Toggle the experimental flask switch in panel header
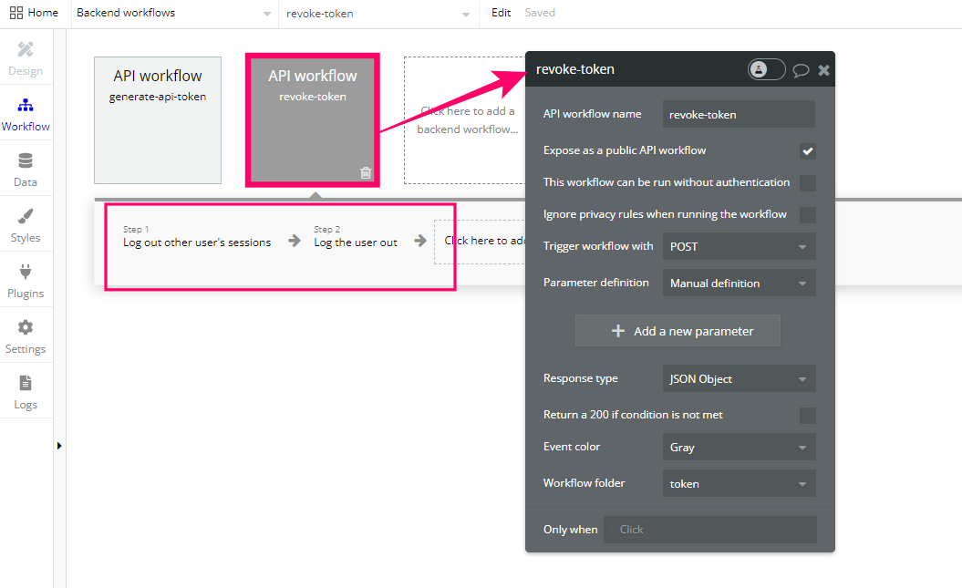962x588 pixels. (766, 69)
